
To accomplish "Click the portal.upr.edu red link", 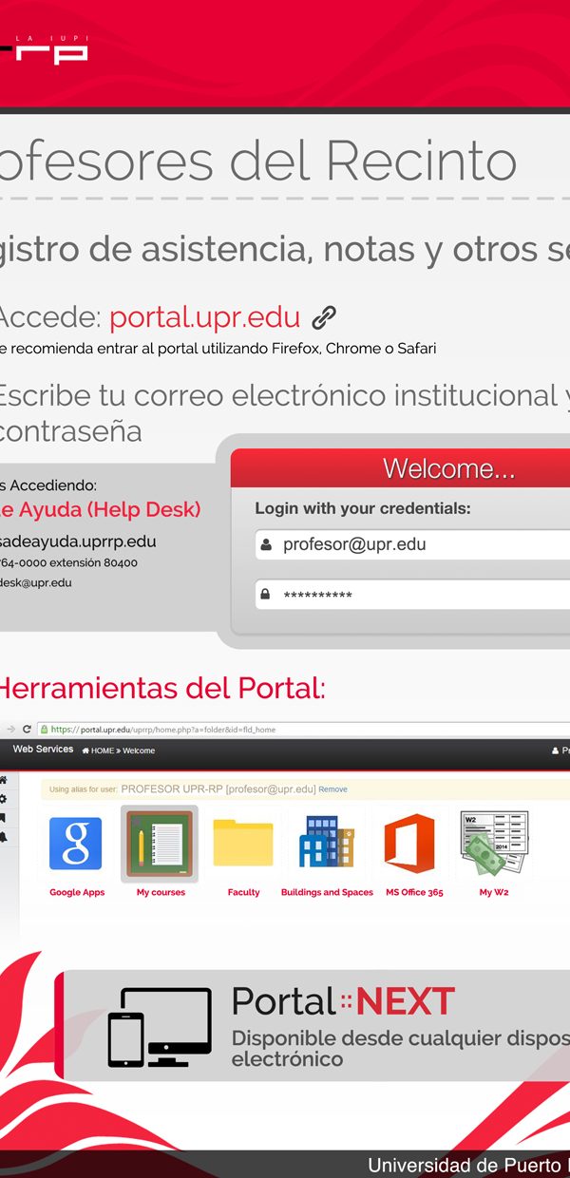I will coord(204,317).
